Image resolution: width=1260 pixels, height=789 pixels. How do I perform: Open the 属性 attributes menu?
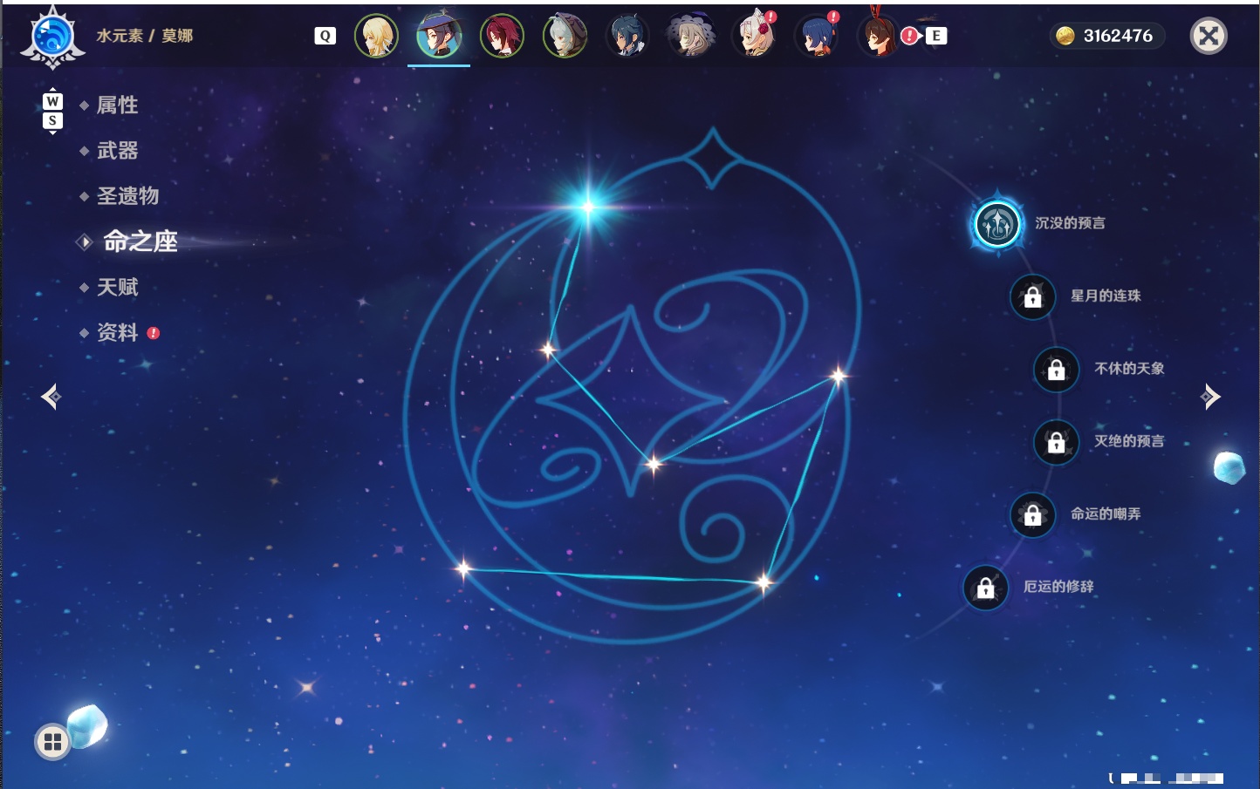point(117,105)
